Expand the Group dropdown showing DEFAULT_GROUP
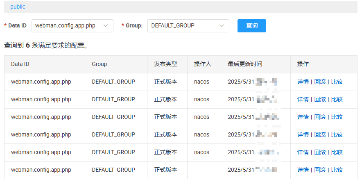The image size is (362, 182). tap(188, 26)
